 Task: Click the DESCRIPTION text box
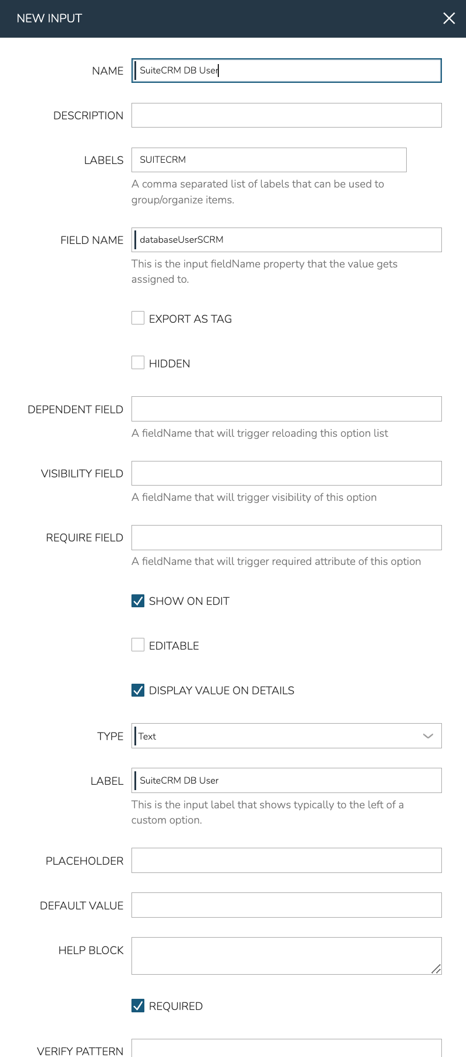click(x=286, y=115)
